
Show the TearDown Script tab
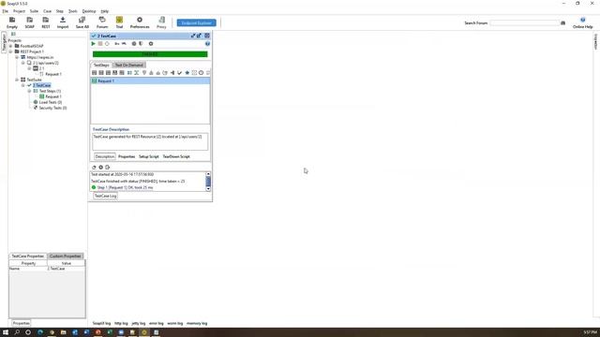click(x=176, y=156)
